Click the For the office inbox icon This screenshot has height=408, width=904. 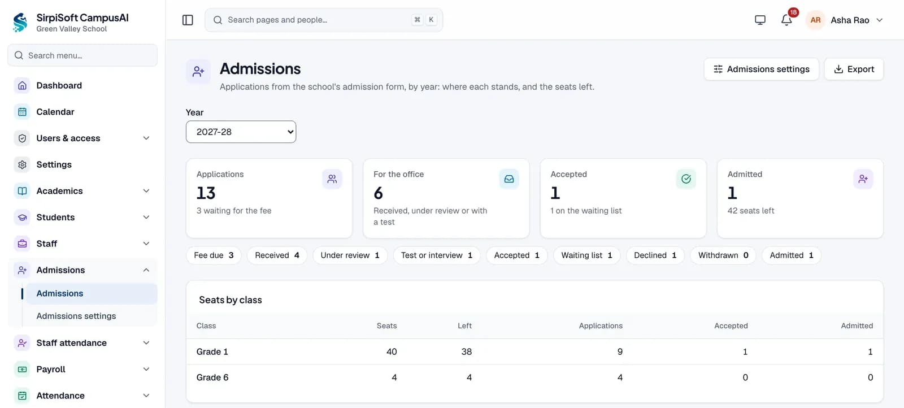click(509, 179)
